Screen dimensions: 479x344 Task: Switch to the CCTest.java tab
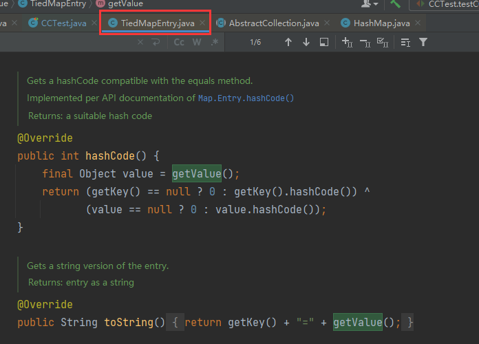pos(63,23)
